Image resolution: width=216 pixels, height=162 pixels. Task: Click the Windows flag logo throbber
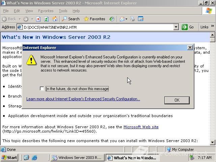coord(209,11)
